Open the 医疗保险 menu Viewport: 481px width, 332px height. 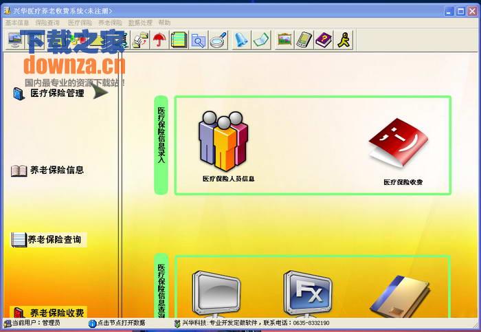point(80,23)
